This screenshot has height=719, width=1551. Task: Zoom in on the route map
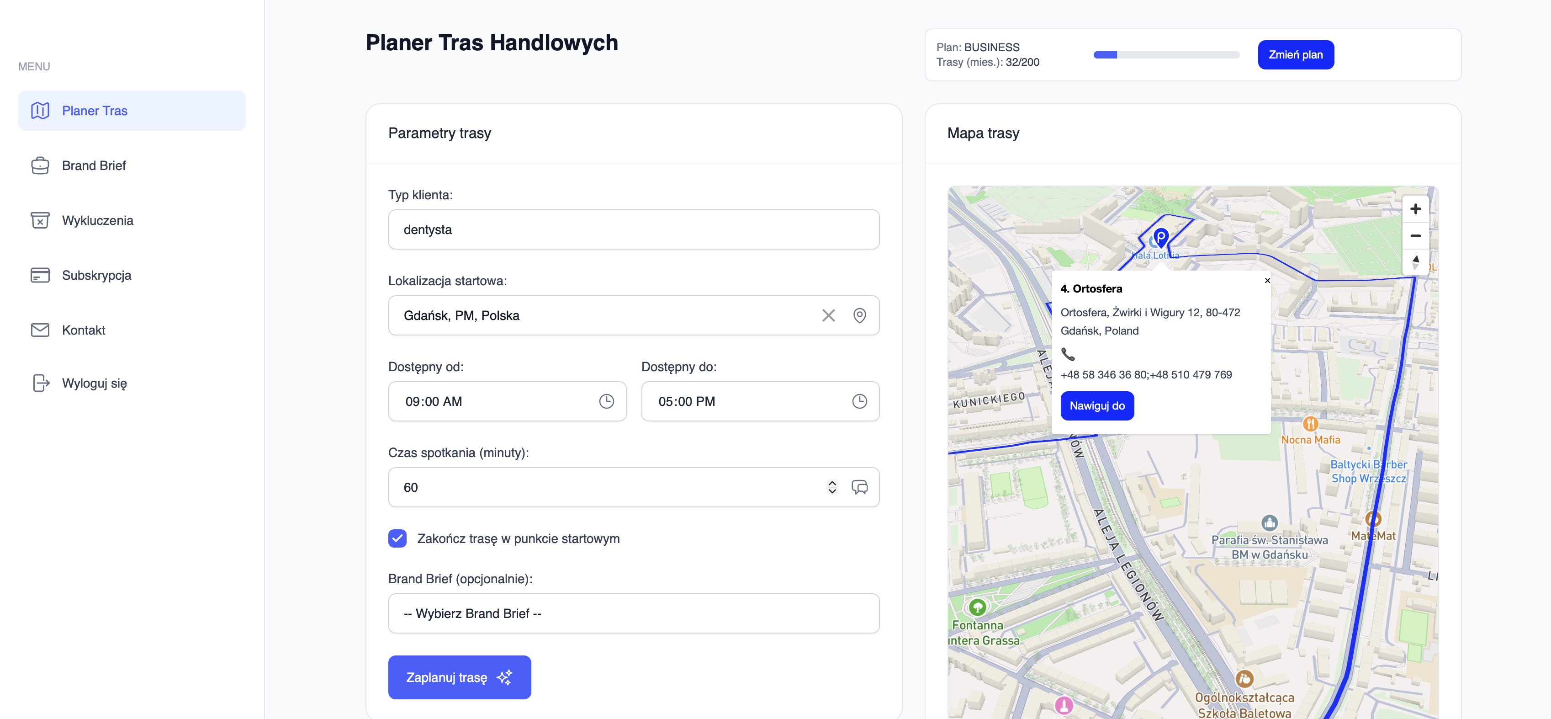(x=1415, y=209)
